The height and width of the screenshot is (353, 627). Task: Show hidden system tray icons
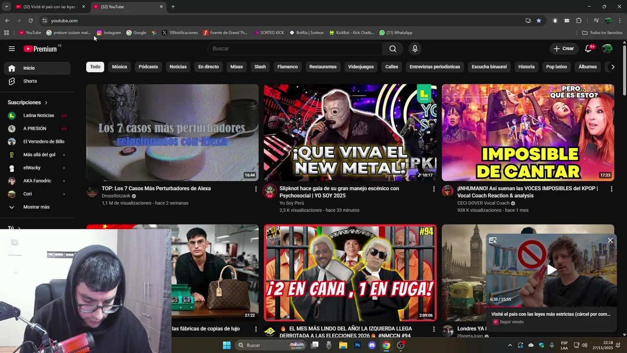click(x=510, y=345)
